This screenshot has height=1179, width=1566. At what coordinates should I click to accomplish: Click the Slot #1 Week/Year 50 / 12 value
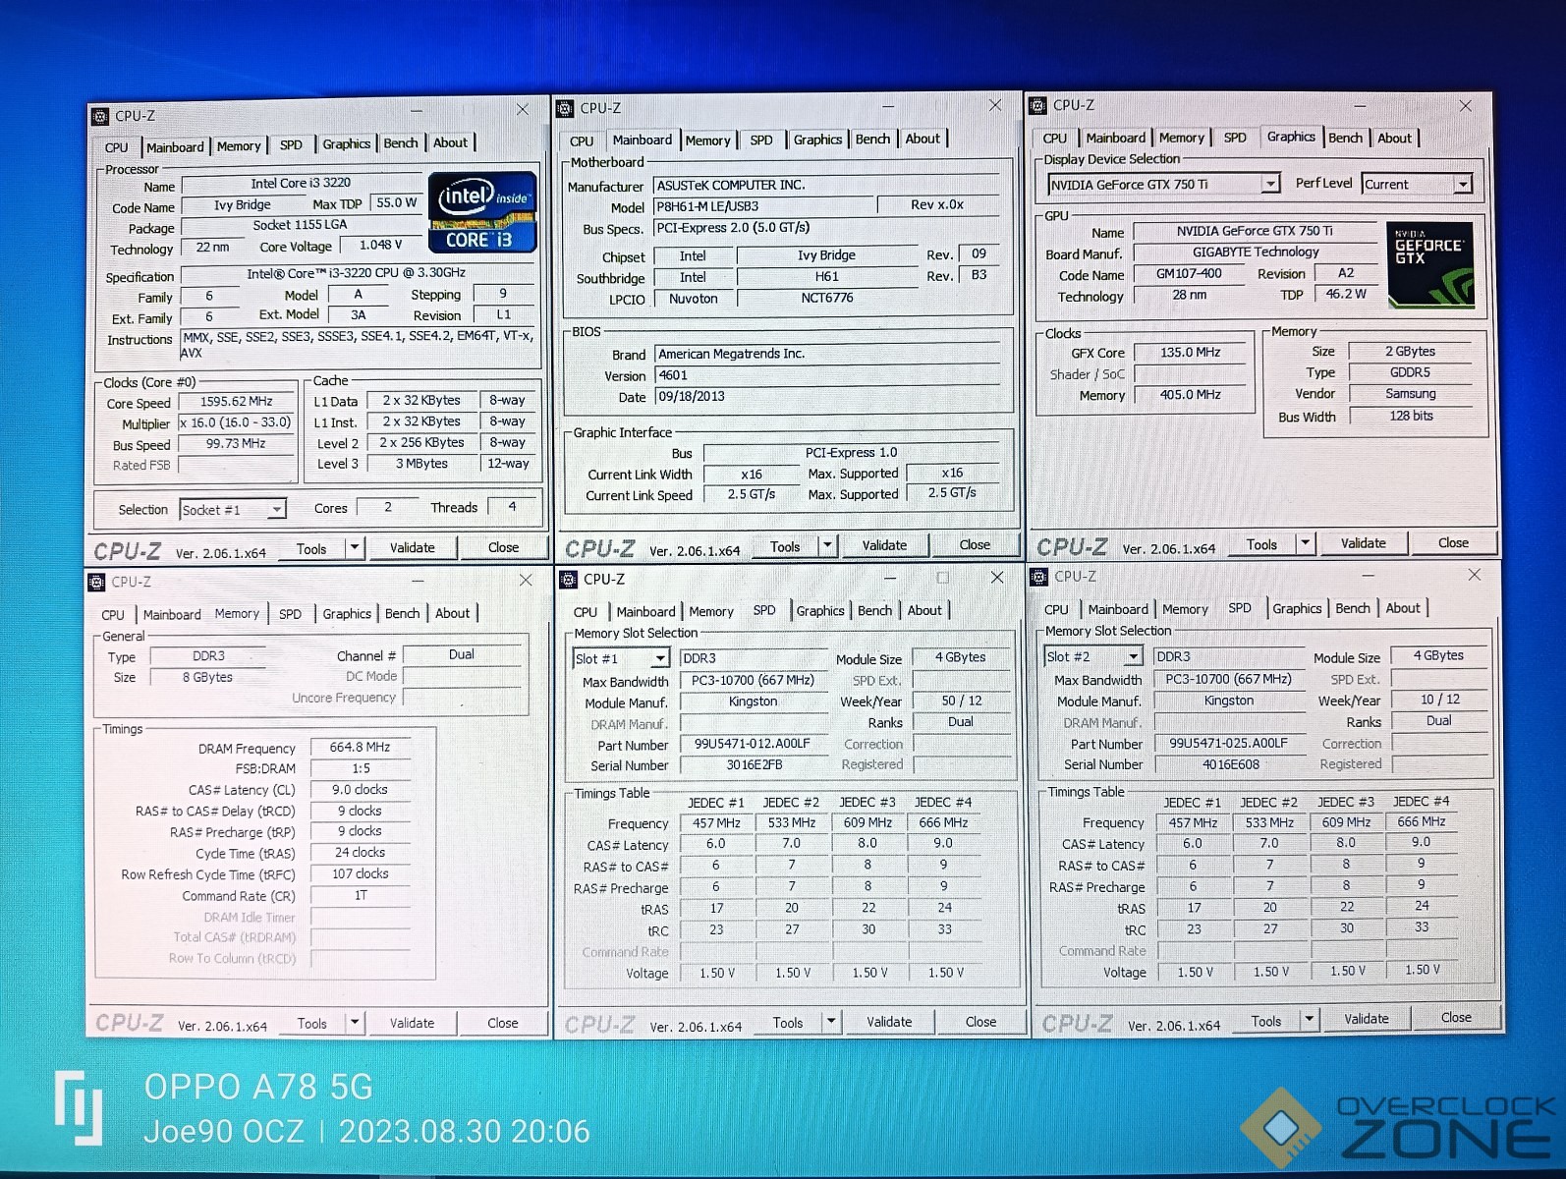pyautogui.click(x=961, y=701)
